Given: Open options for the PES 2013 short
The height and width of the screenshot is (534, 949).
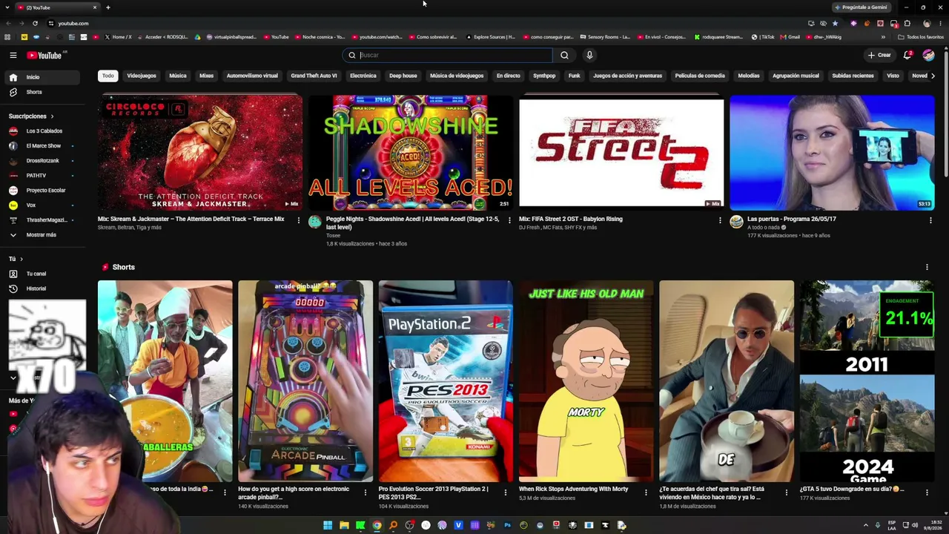Looking at the screenshot, I should click(506, 492).
